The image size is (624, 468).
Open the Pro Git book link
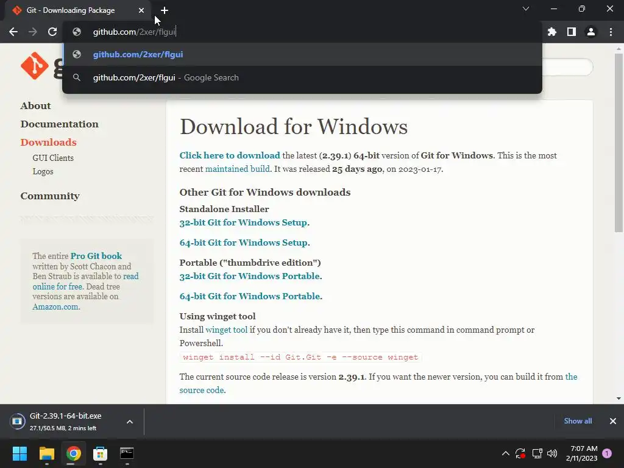(x=96, y=256)
